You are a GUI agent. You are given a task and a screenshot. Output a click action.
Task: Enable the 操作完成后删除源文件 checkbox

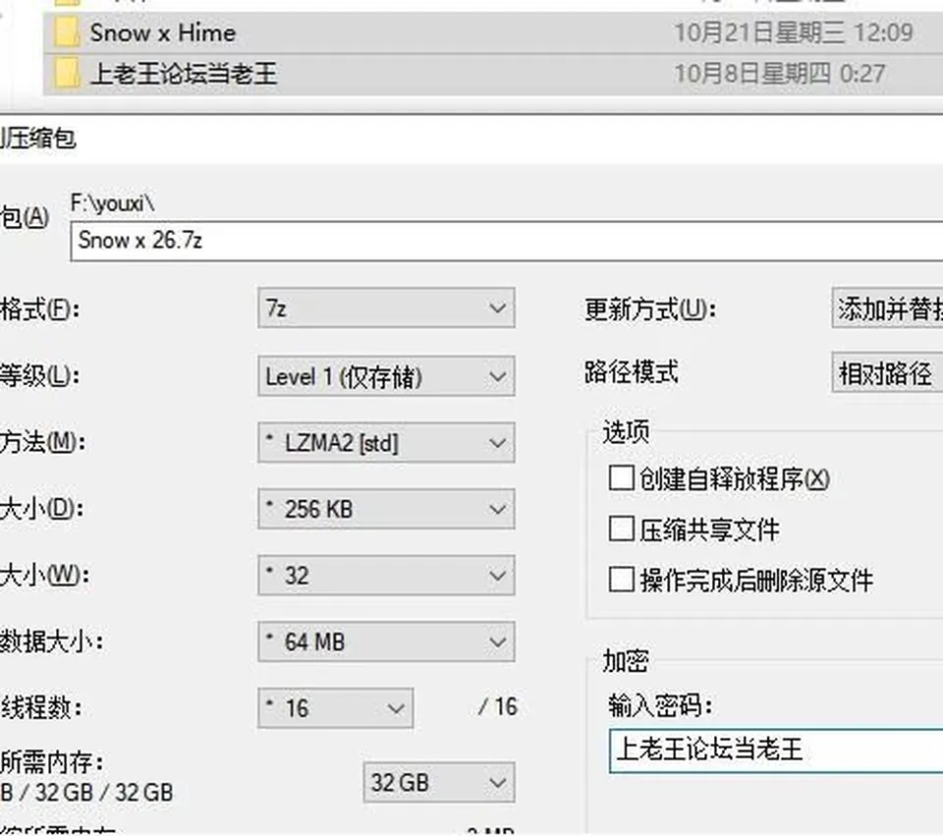621,580
